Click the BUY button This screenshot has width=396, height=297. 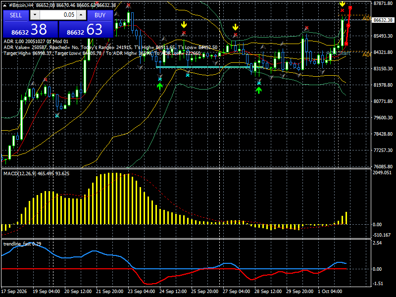click(100, 15)
